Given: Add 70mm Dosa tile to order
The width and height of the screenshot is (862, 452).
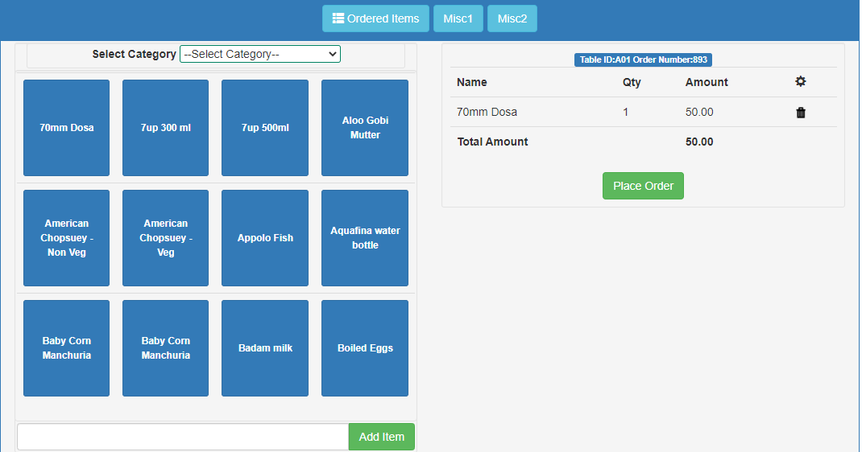Looking at the screenshot, I should 66,128.
